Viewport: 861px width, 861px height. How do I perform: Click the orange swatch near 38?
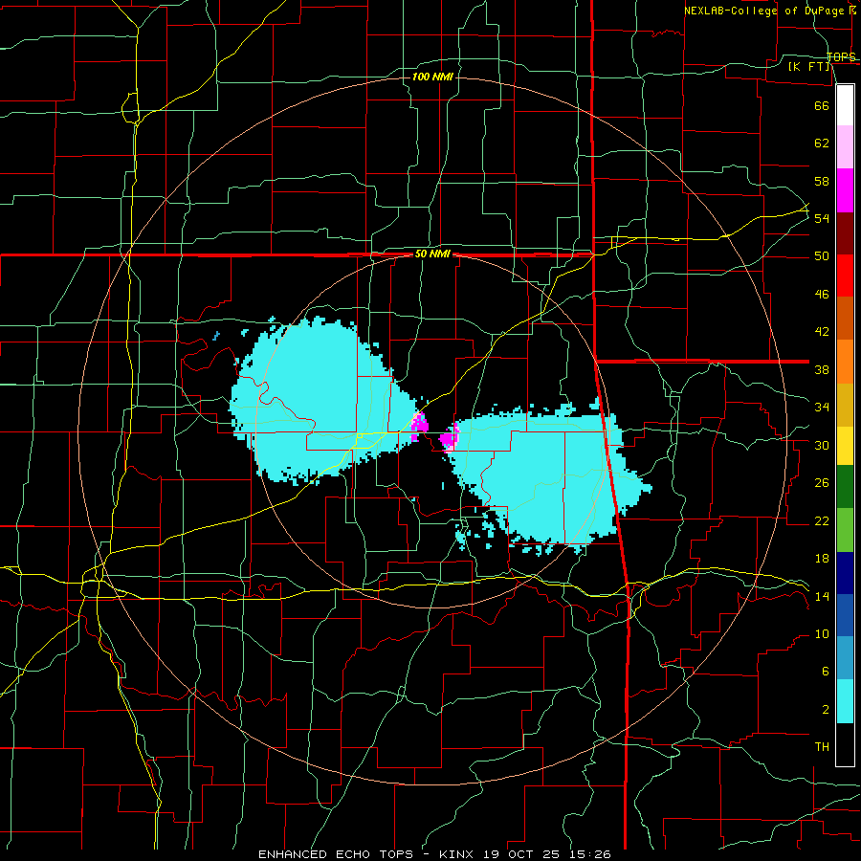[x=845, y=362]
